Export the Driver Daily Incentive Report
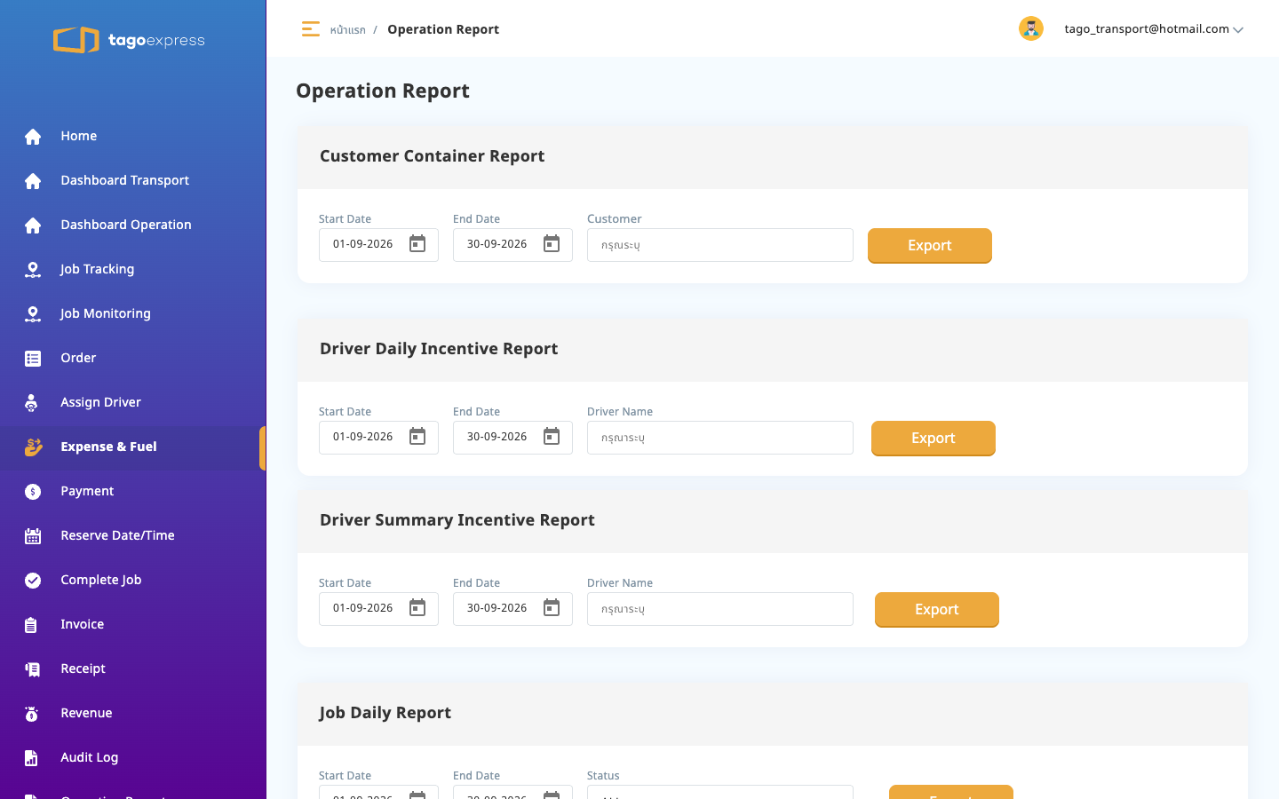The width and height of the screenshot is (1279, 799). (x=933, y=439)
